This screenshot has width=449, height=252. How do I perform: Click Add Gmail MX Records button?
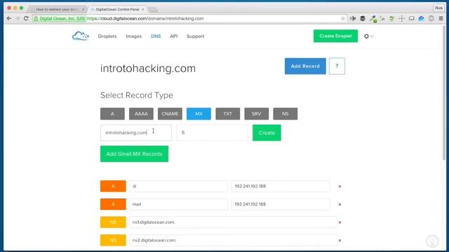pos(134,154)
